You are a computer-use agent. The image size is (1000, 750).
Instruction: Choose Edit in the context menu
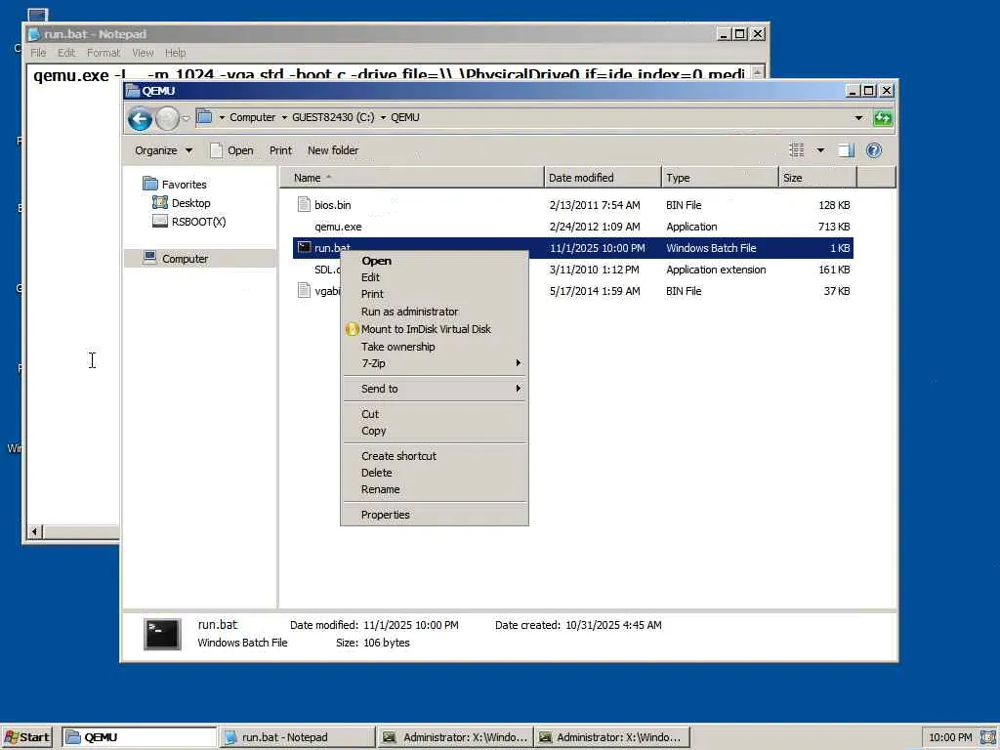tap(435, 277)
